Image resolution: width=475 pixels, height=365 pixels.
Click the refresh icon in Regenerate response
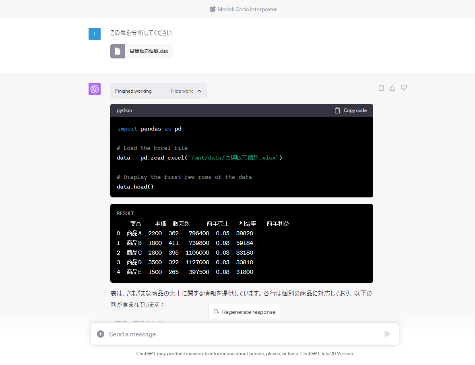point(216,311)
